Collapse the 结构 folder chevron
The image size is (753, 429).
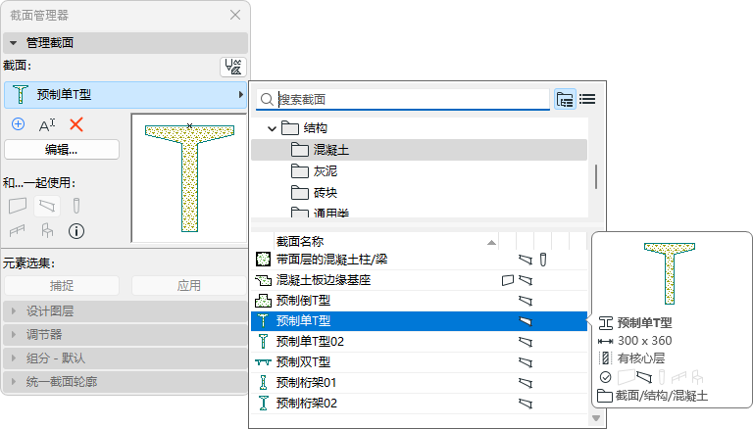[x=272, y=128]
